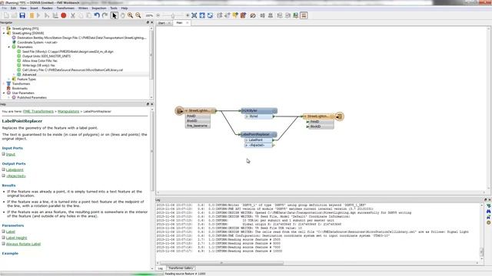Click the Redo arrow icon
The width and height of the screenshot is (492, 276).
click(105, 15)
